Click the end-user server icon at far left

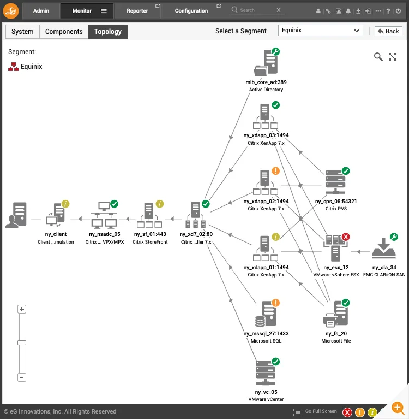pos(16,215)
